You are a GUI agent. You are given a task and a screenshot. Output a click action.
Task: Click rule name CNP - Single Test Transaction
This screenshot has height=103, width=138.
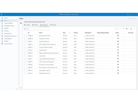click(47, 62)
